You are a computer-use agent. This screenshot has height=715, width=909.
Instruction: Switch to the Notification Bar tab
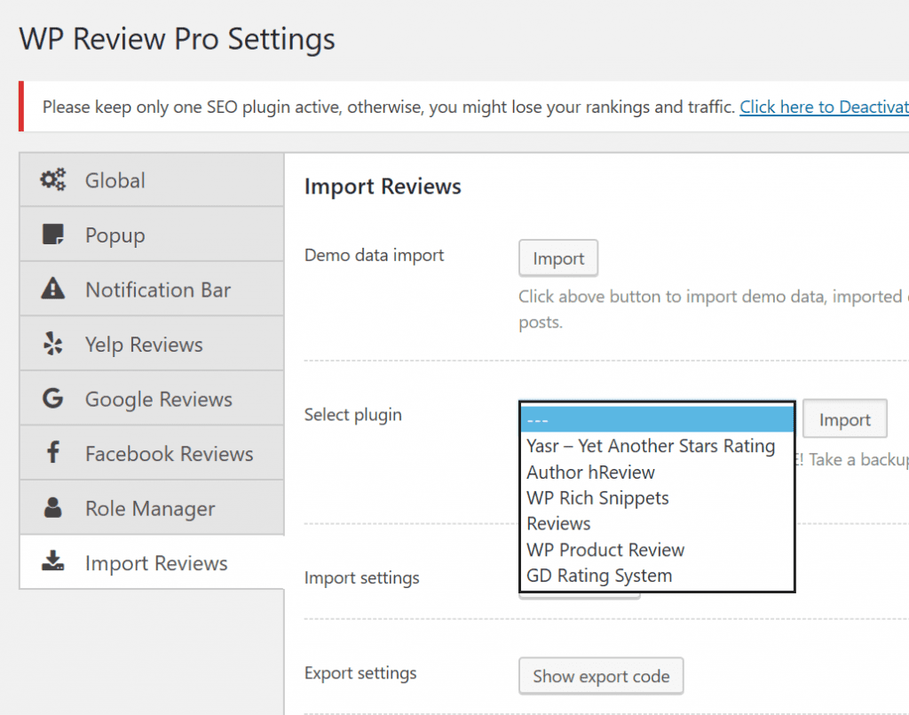point(152,290)
